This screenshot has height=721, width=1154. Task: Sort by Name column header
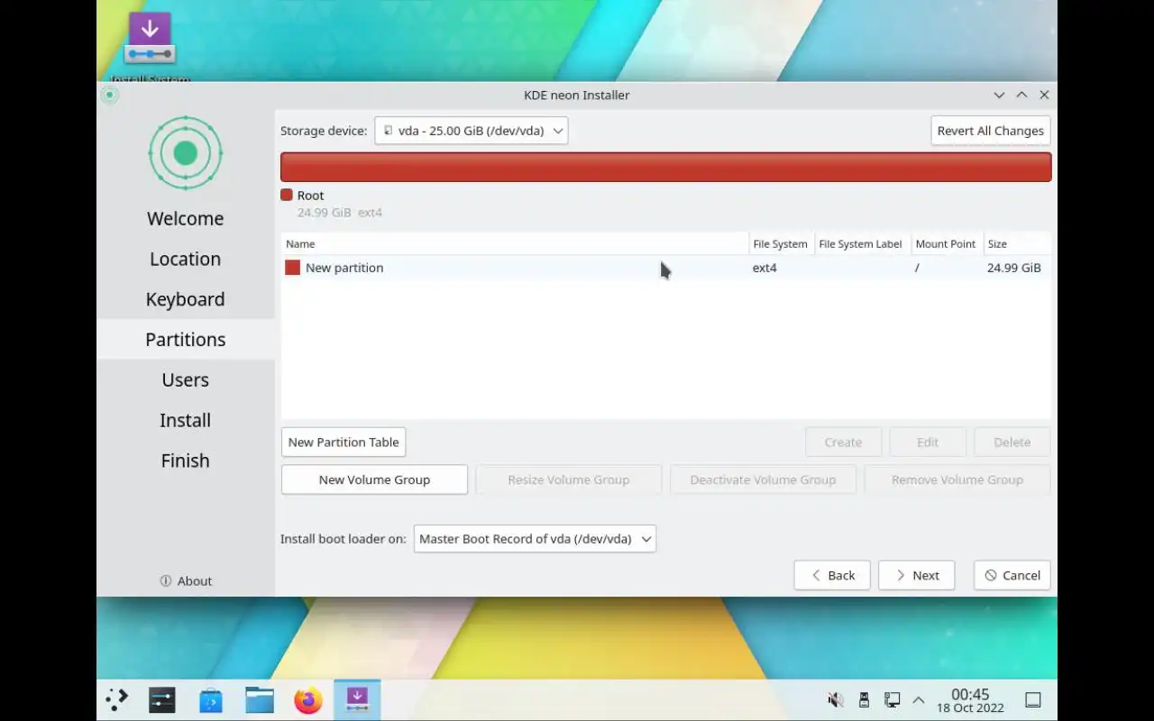[x=515, y=243]
